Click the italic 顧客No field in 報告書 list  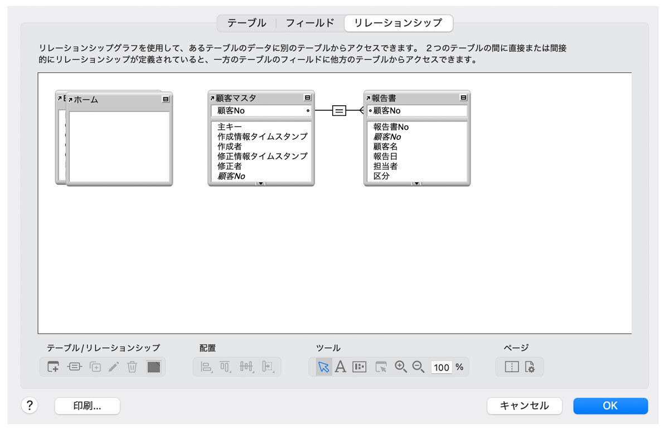click(387, 136)
